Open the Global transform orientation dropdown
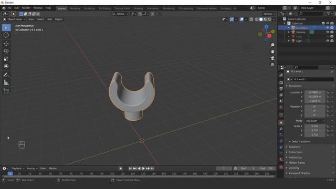The image size is (336, 189). coord(120,14)
